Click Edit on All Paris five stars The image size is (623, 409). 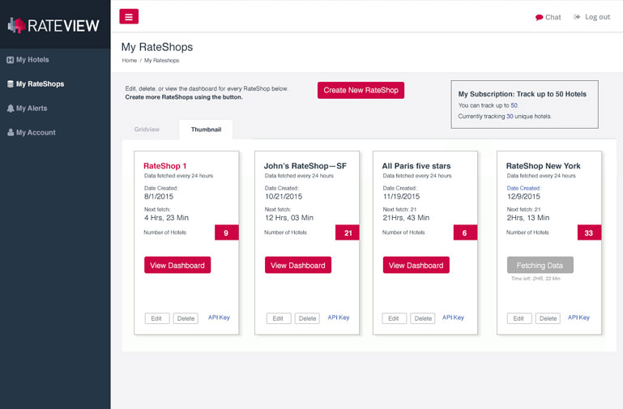(393, 318)
